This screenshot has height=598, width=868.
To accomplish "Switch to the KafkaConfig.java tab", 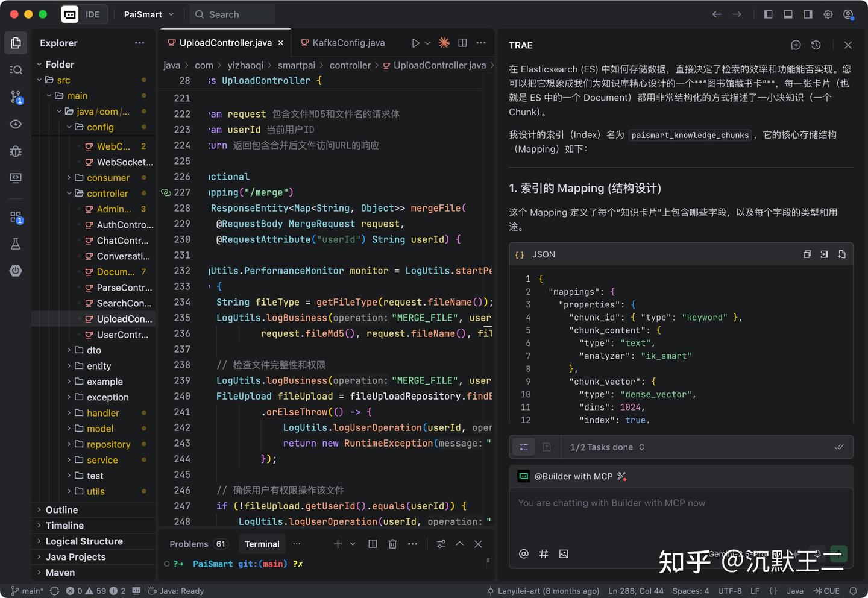I will (348, 43).
